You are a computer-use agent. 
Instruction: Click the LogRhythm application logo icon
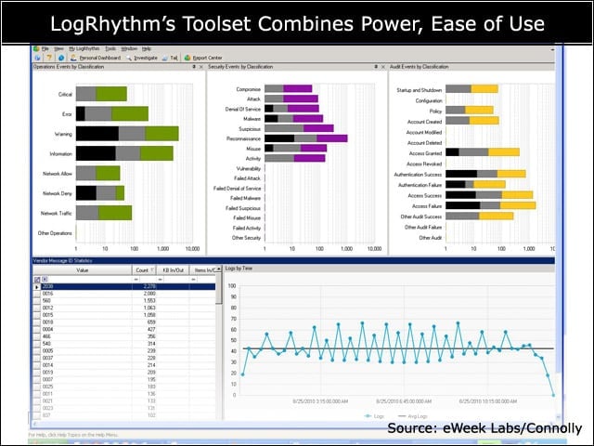[x=36, y=48]
